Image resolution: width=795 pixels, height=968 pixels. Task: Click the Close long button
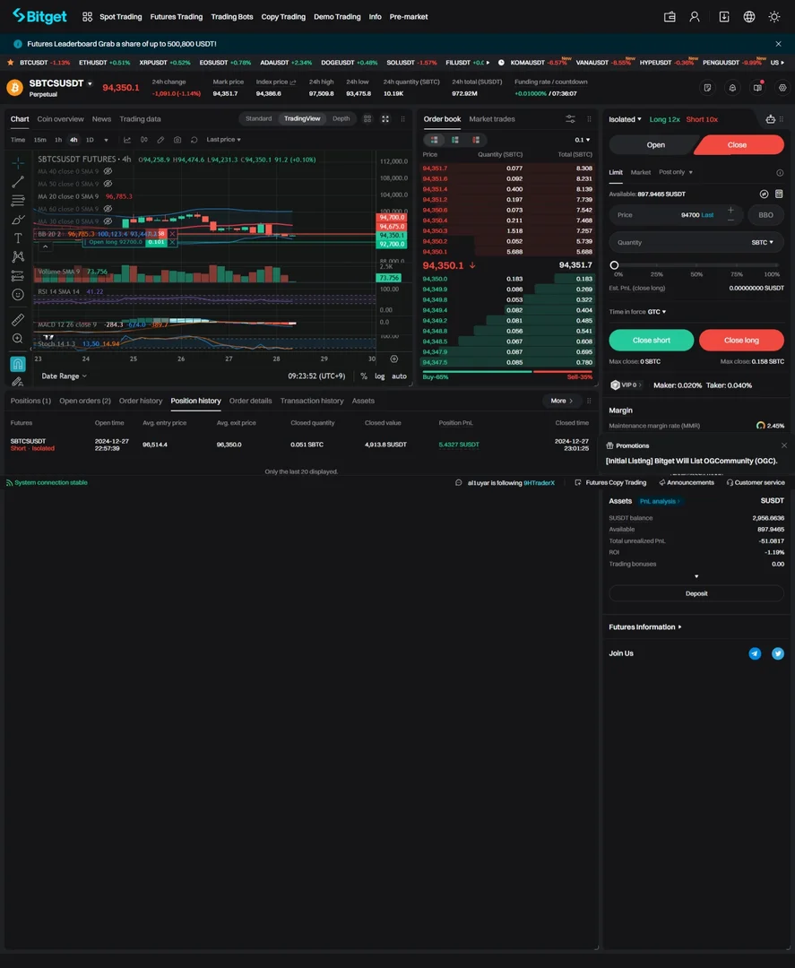(741, 341)
